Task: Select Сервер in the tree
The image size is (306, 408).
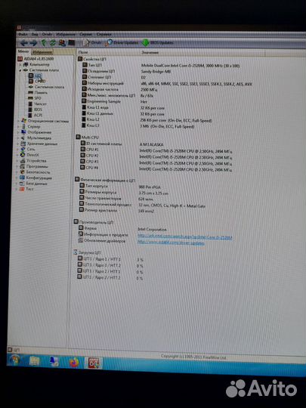Action: pyautogui.click(x=31, y=127)
